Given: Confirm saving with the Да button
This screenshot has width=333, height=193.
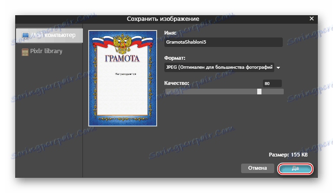Looking at the screenshot, I should point(295,168).
